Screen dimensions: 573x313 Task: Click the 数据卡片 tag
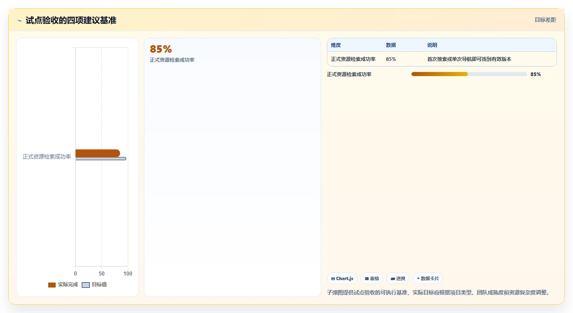(428, 278)
